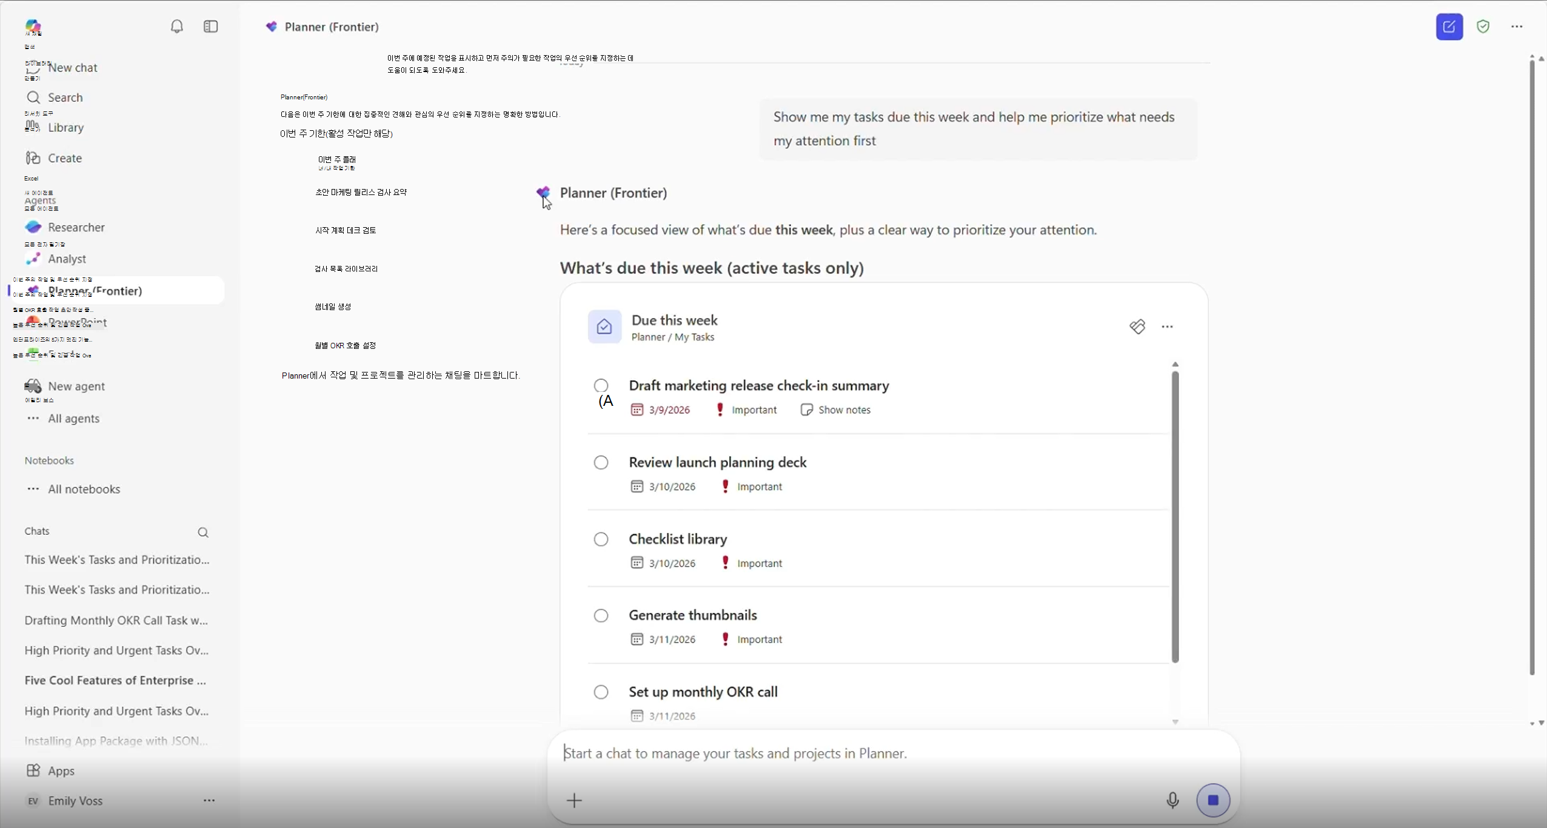Launch the Researcher agent
The height and width of the screenshot is (828, 1547).
point(65,227)
